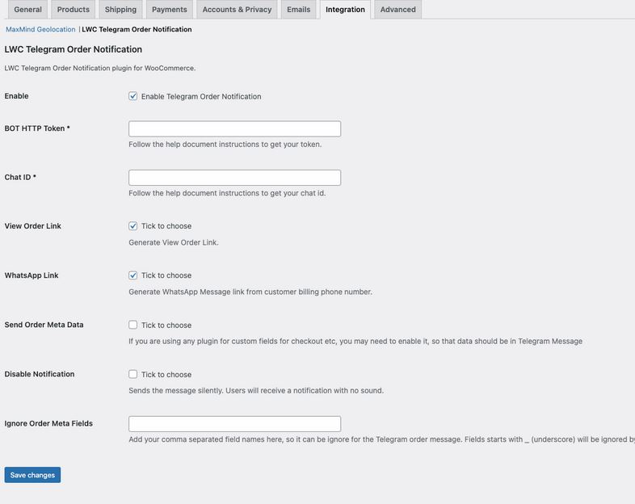Click the plugin description 'LWC Telegram Order Notification plugin for WooCommerce.'
The width and height of the screenshot is (635, 504).
click(x=100, y=68)
